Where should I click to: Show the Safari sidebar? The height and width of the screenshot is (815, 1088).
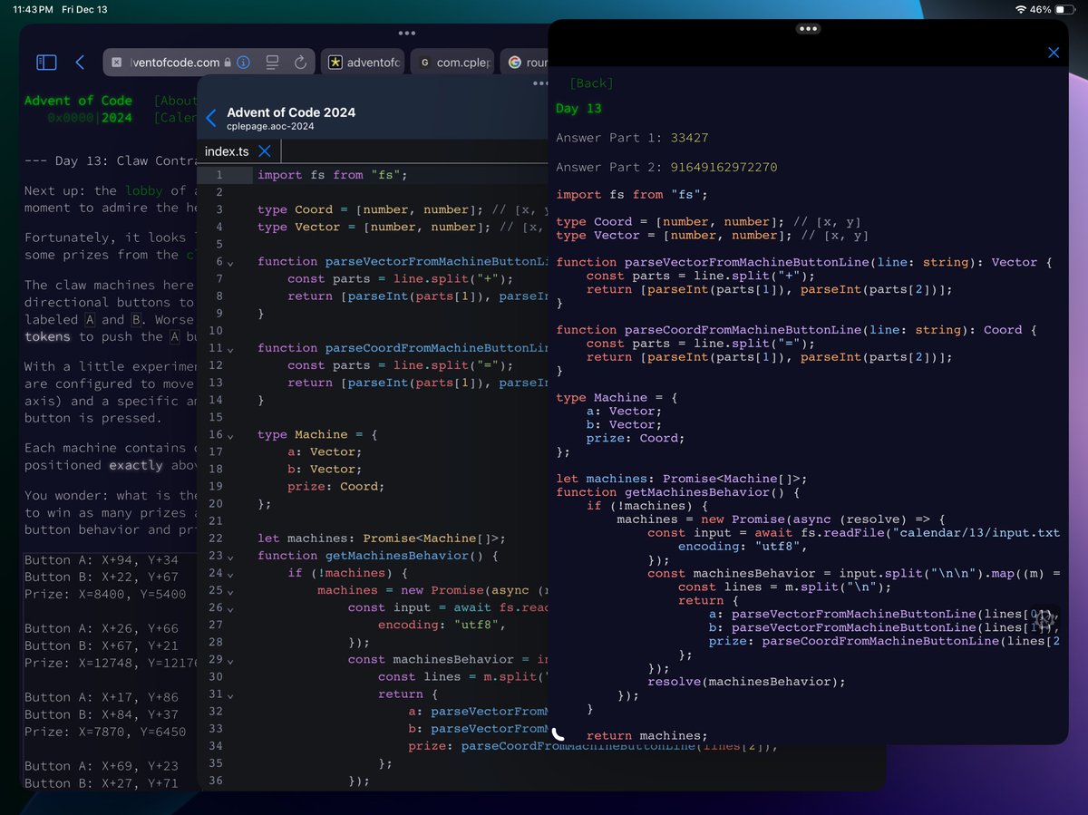pyautogui.click(x=46, y=63)
